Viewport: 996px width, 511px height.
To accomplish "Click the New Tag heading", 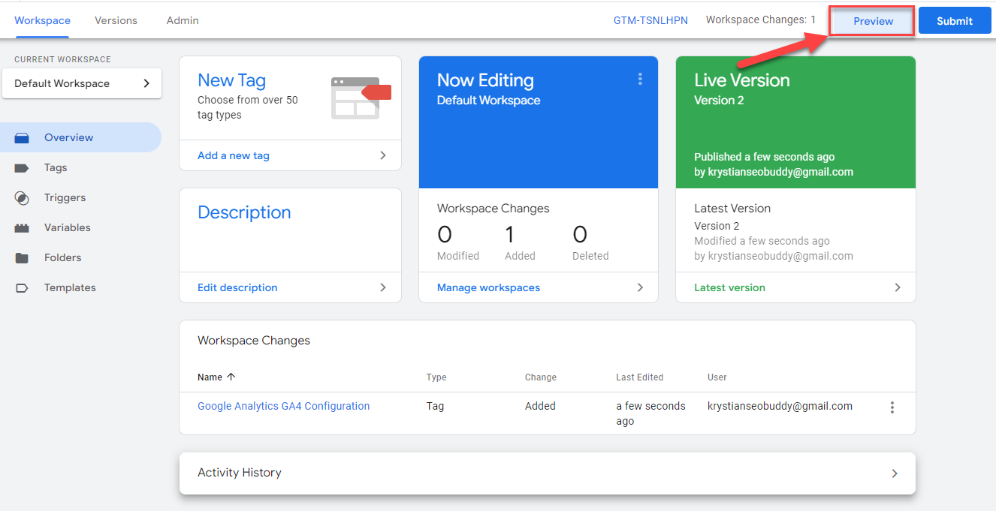I will 231,80.
